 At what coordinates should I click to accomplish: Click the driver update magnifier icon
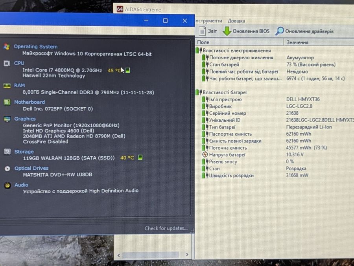click(x=280, y=31)
